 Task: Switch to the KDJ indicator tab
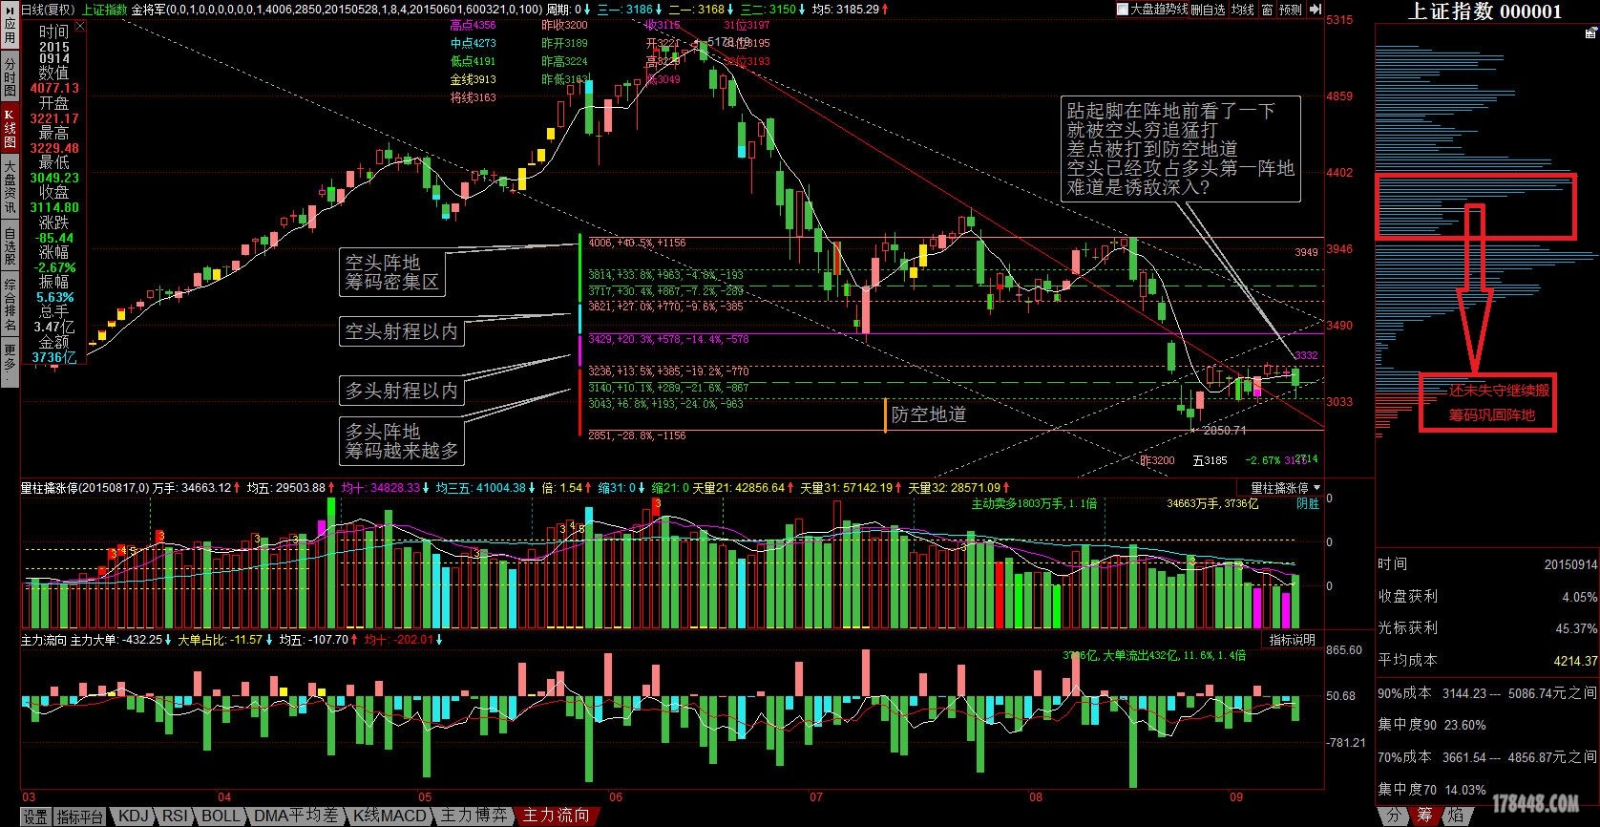(x=134, y=816)
